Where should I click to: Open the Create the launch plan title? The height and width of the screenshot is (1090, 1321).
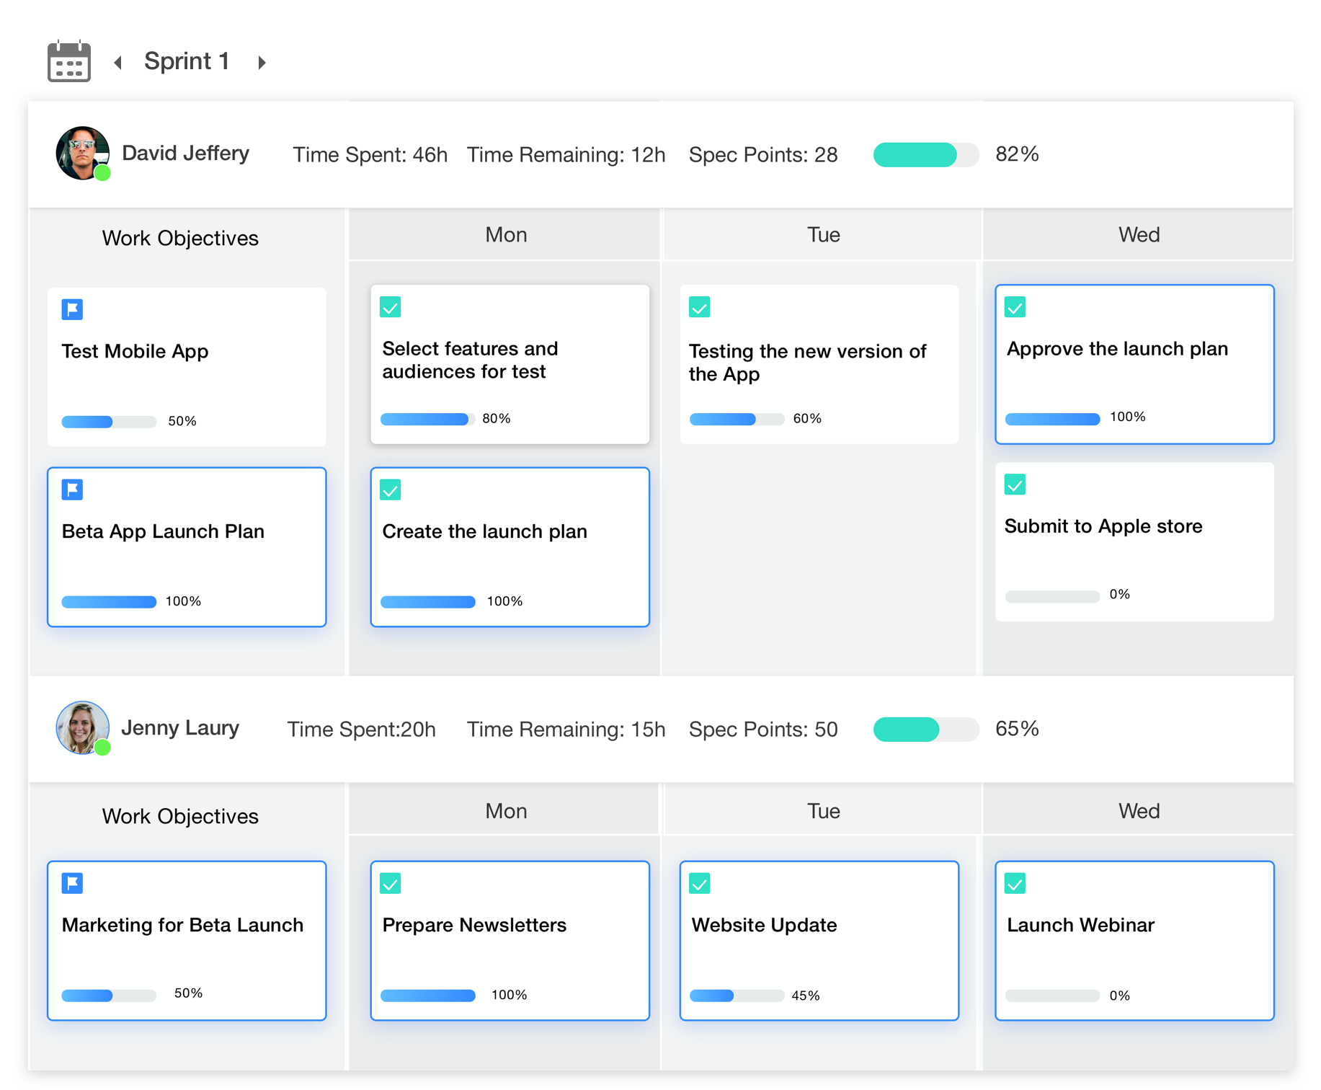[484, 532]
